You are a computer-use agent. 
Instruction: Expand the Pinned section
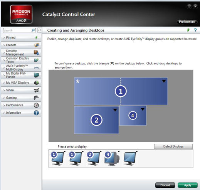pos(21,38)
